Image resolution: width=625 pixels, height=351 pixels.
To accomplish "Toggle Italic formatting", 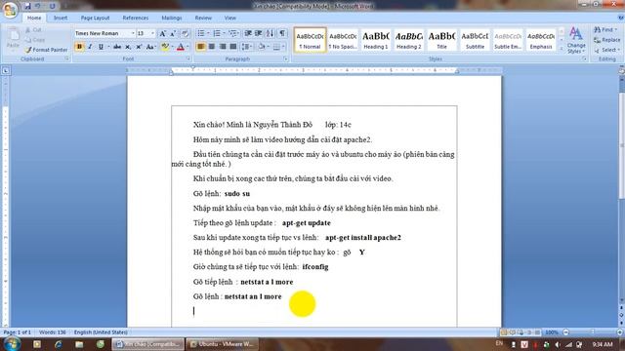I will pos(90,47).
